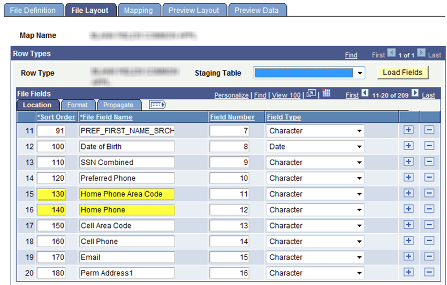This screenshot has width=447, height=285.
Task: Delete the Cell Area Code row
Action: 429,225
